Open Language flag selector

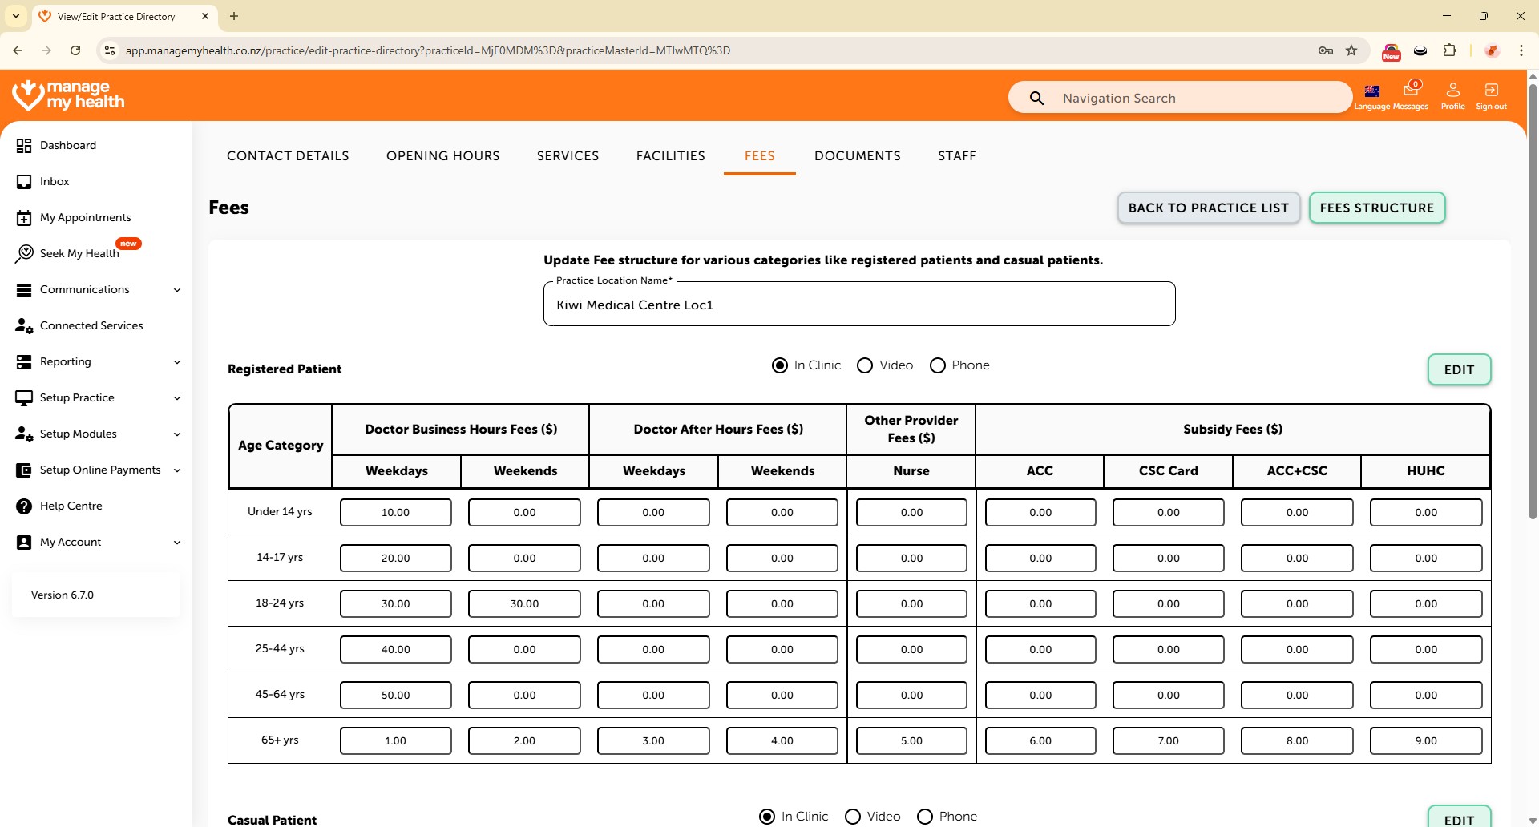[1372, 91]
